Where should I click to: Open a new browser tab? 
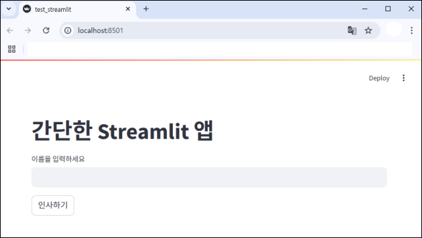[146, 9]
